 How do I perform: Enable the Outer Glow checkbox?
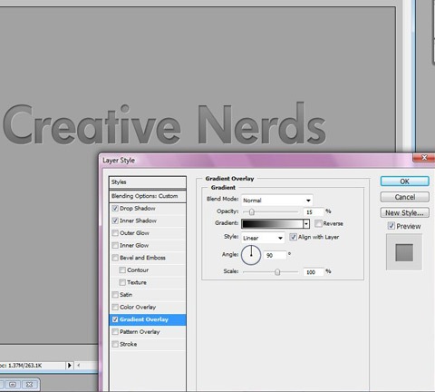[115, 233]
